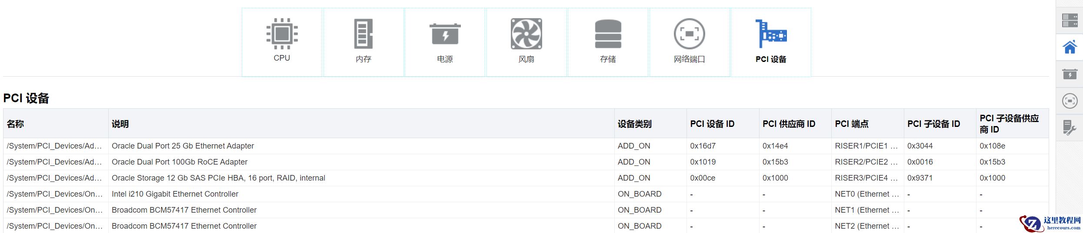The image size is (1083, 233).
Task: Select Oracle Dual Port 100Gb RoCE Adapter
Action: click(180, 162)
